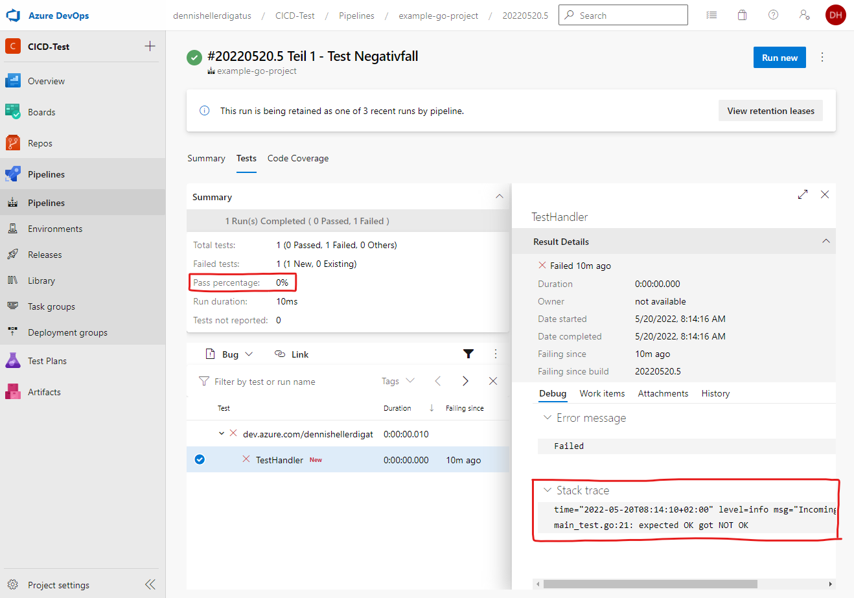Image resolution: width=854 pixels, height=598 pixels.
Task: Sort by the Duration column header
Action: pos(397,408)
